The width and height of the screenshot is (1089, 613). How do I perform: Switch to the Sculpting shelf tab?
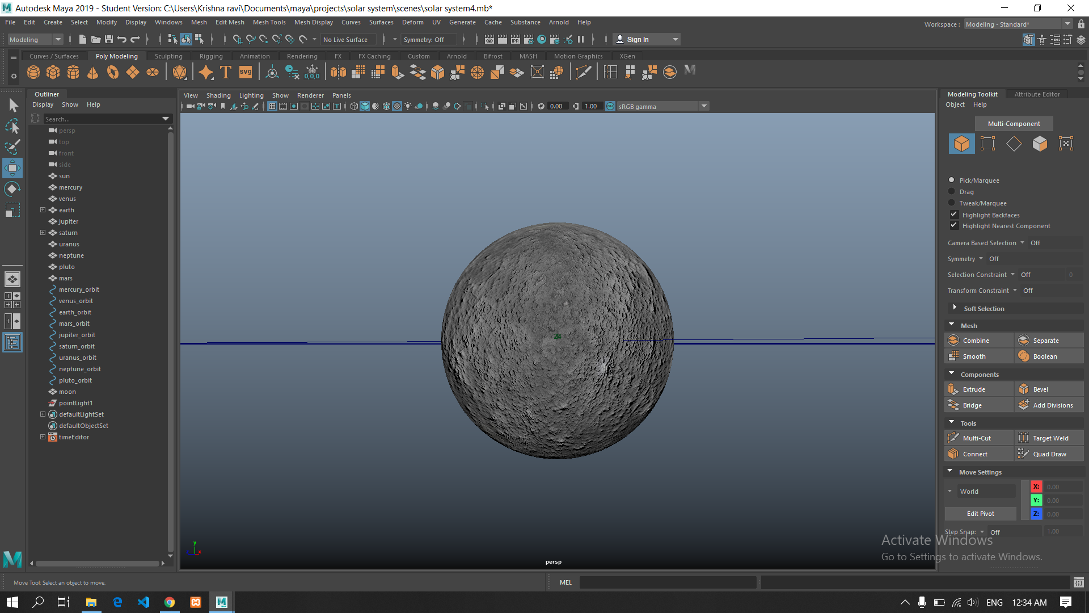coord(168,56)
